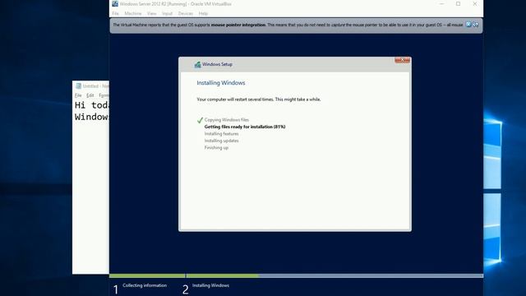Open the Format menu in Notepad
Image resolution: width=526 pixels, height=296 pixels.
tap(104, 95)
